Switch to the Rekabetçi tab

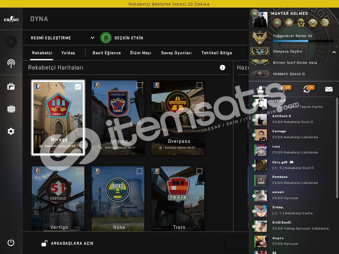(x=42, y=53)
